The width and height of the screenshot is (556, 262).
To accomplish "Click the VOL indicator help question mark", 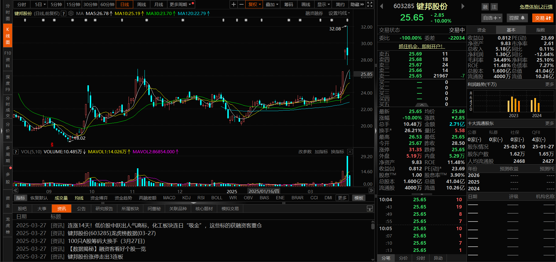I will pos(16,152).
